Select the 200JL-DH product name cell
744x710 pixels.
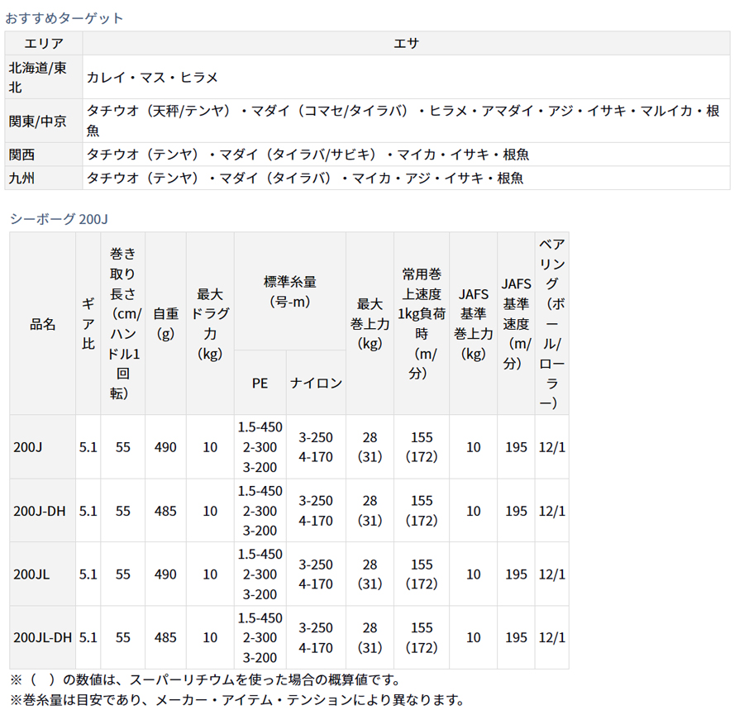[x=43, y=637]
